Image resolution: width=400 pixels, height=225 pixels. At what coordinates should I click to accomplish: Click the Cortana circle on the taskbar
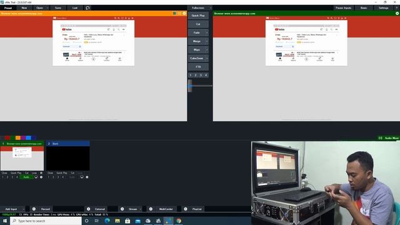pos(86,221)
